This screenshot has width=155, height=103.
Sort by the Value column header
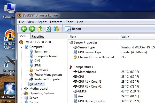point(137,37)
